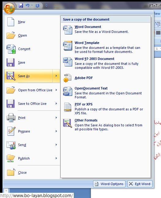Click the Send envelope icon
Screen dimensions: 161x198
tap(11, 145)
